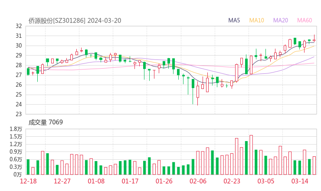
Task: Click the 12-18 date axis label
Action: click(28, 181)
